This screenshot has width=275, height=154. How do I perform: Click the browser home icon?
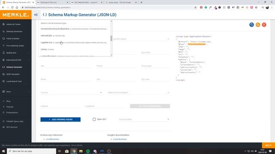pos(17,8)
